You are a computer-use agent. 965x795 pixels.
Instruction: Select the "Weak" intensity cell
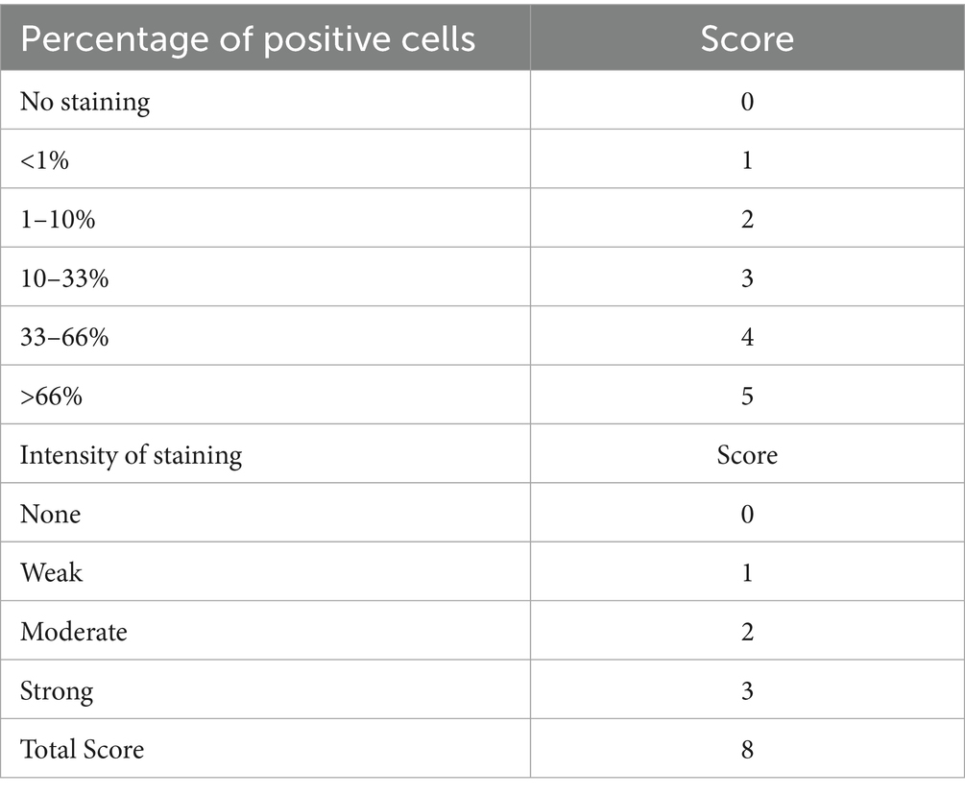(x=51, y=572)
